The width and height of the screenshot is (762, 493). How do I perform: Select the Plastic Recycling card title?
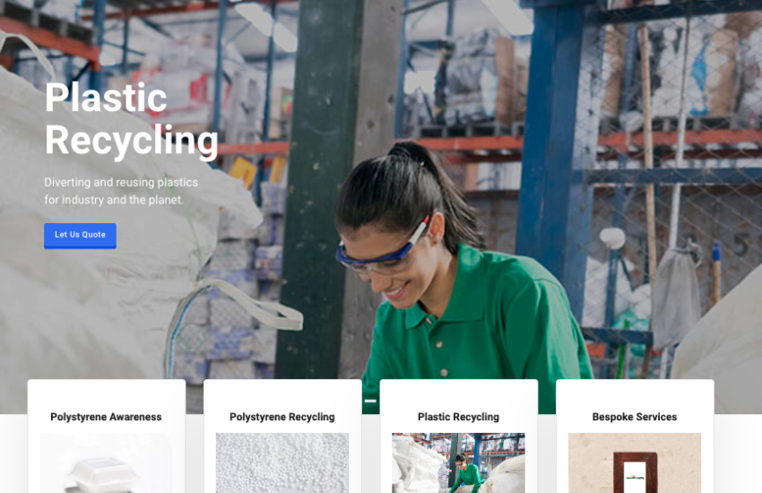pyautogui.click(x=458, y=417)
